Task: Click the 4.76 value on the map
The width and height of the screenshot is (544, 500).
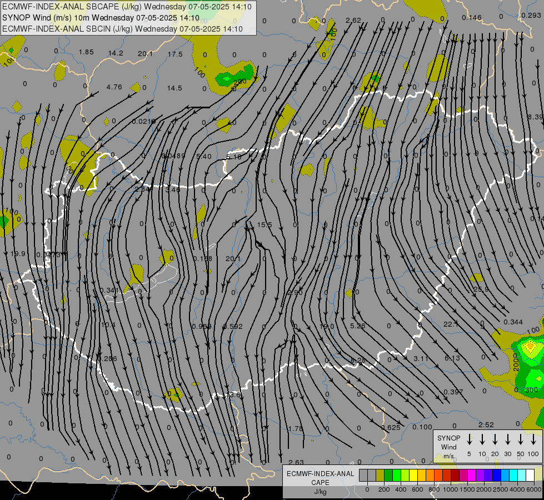Action: [x=114, y=87]
